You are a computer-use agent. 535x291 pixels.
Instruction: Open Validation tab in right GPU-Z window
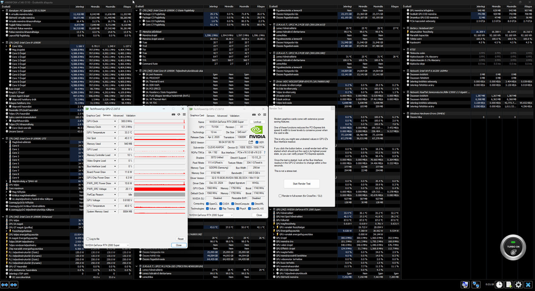click(x=234, y=116)
